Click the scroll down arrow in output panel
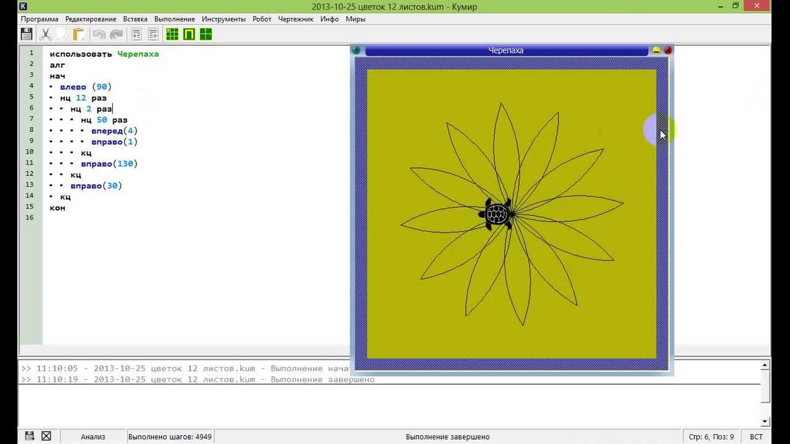This screenshot has height=444, width=790. pyautogui.click(x=765, y=422)
